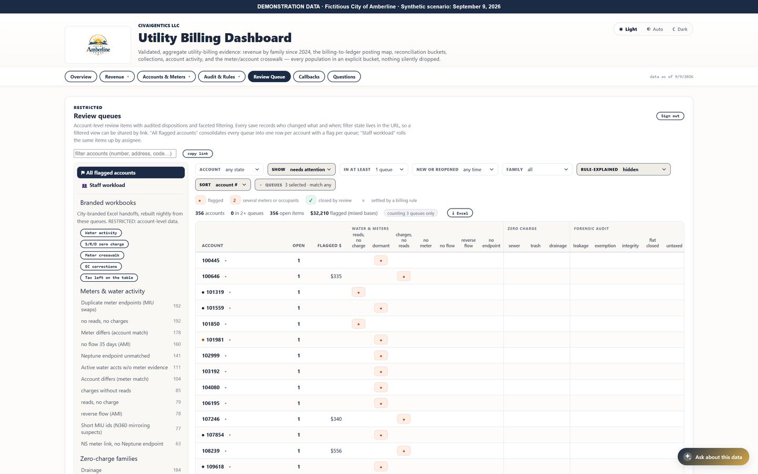Open the Ask about this data assistant
The width and height of the screenshot is (758, 474).
click(x=713, y=457)
